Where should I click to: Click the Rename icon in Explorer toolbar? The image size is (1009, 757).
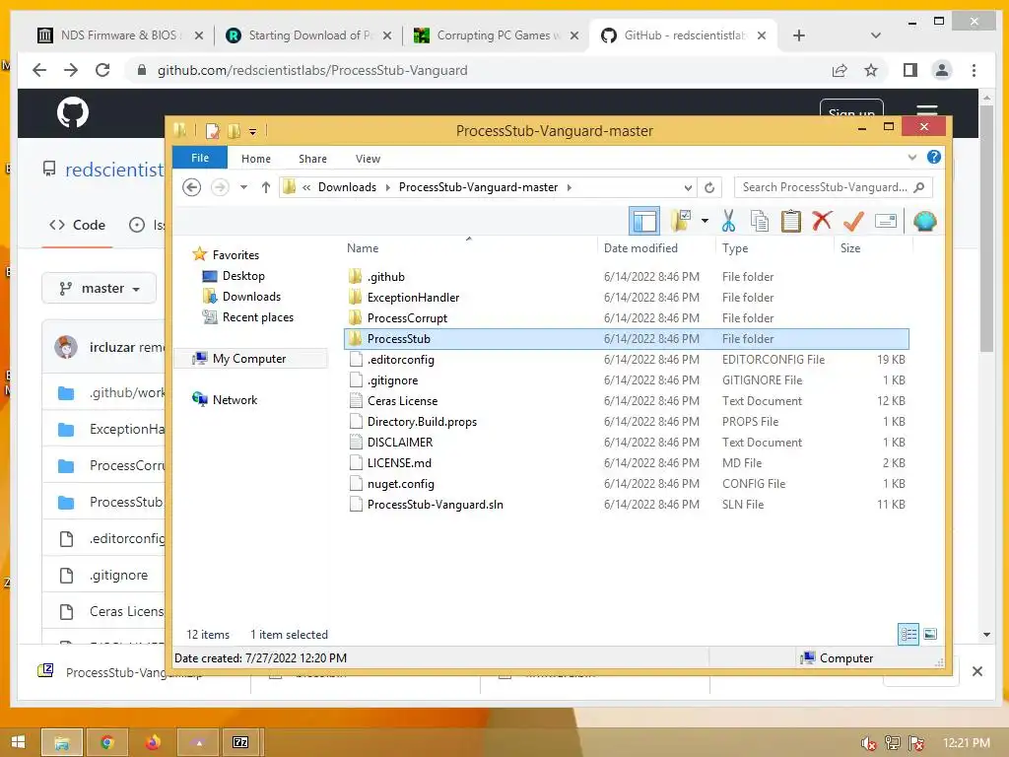click(886, 221)
